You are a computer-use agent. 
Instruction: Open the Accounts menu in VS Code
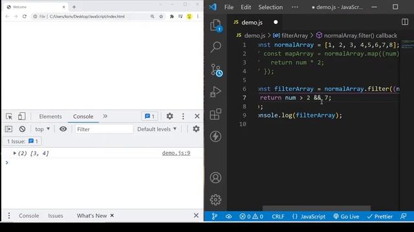(215, 178)
